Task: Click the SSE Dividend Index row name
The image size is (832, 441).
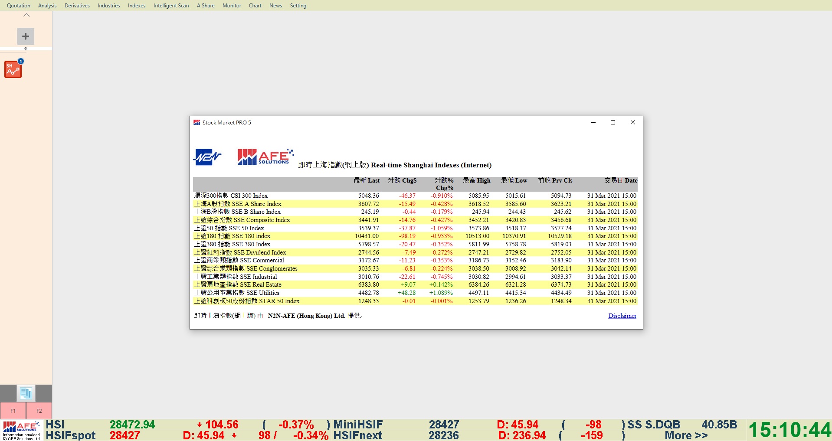Action: point(240,252)
